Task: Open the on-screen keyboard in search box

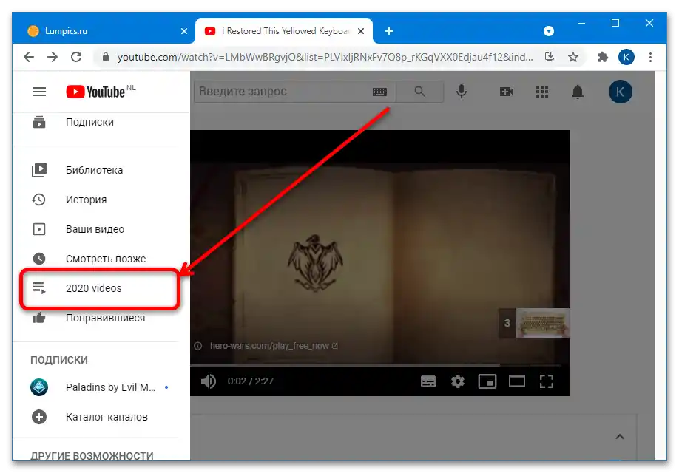Action: pos(379,92)
